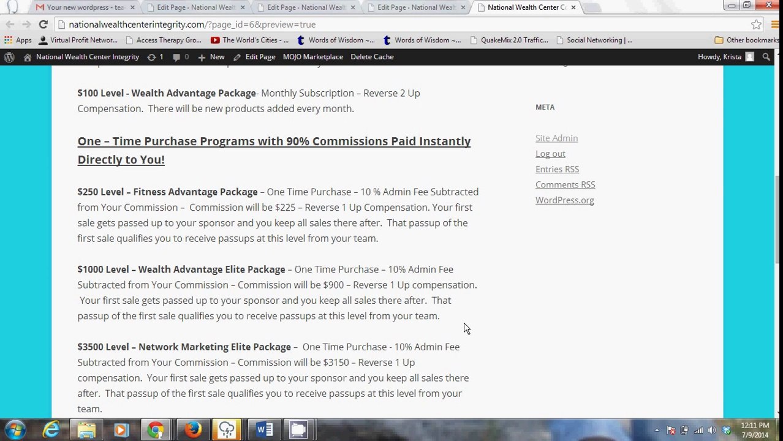Screen dimensions: 783x441
Task: Go forward with the browser forward arrow
Action: 26,24
